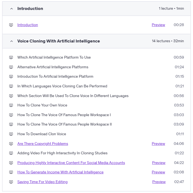Preview Saving Time For Video Editing lecture
This screenshot has height=193, width=193.
(x=159, y=182)
